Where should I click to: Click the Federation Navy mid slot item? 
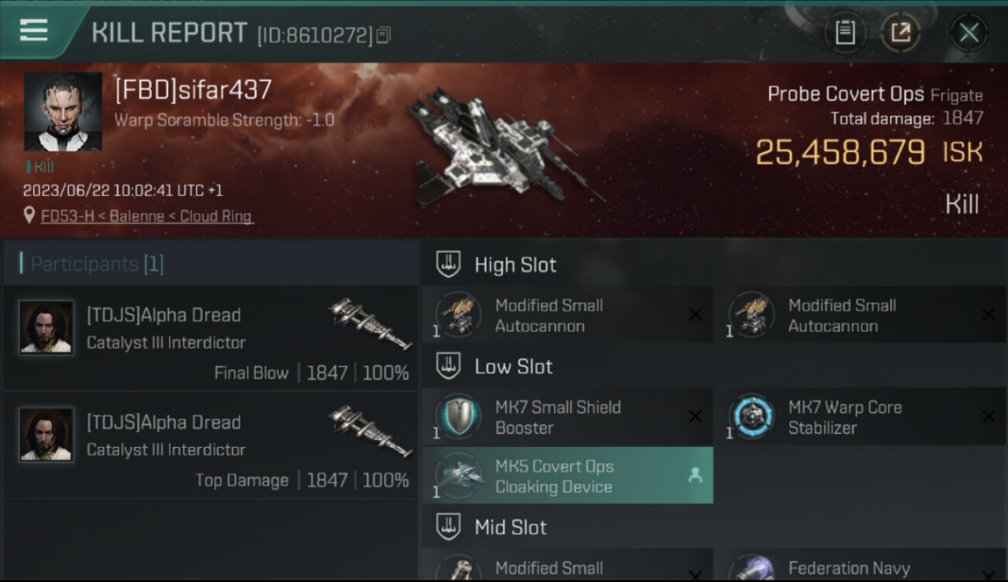[x=859, y=565]
